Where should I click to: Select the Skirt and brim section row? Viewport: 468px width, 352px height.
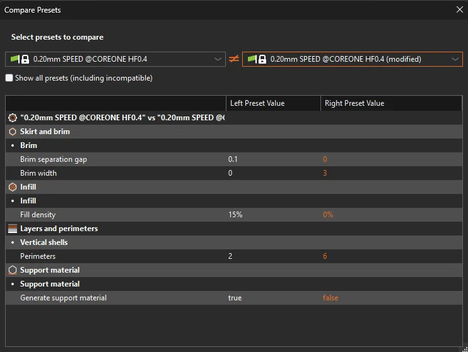[234, 132]
